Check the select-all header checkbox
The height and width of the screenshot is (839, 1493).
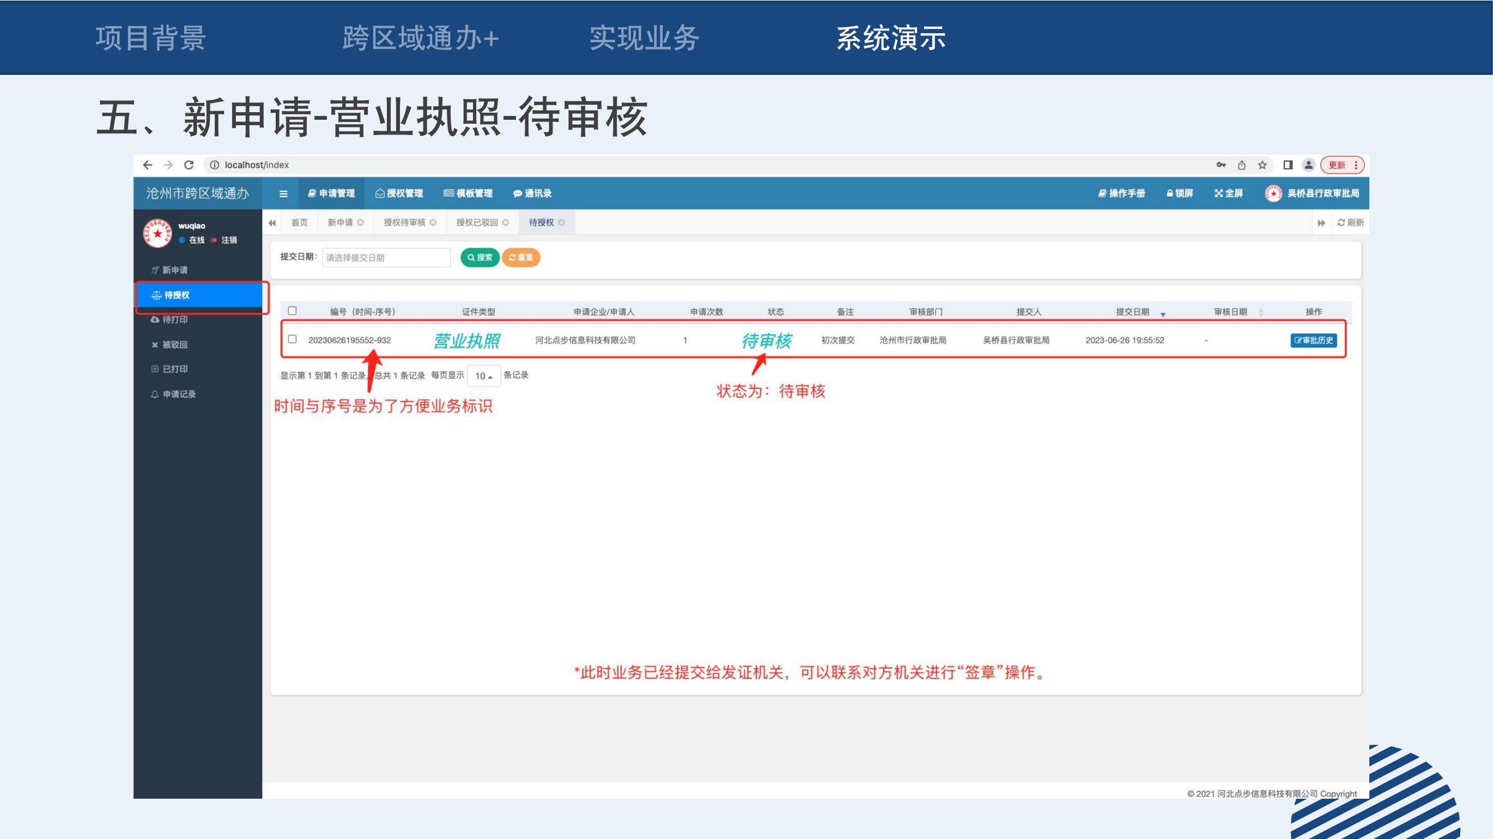click(293, 311)
